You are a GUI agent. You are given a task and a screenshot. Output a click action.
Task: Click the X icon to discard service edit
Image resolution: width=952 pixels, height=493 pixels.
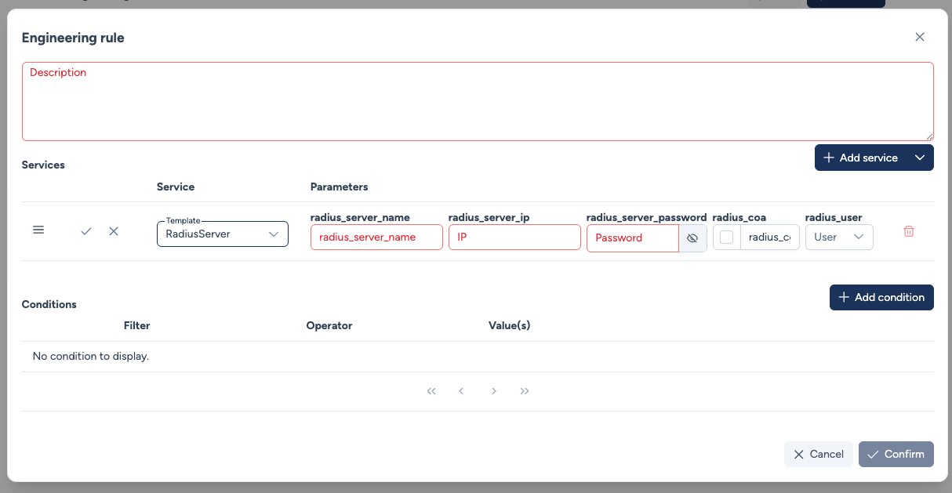click(114, 231)
